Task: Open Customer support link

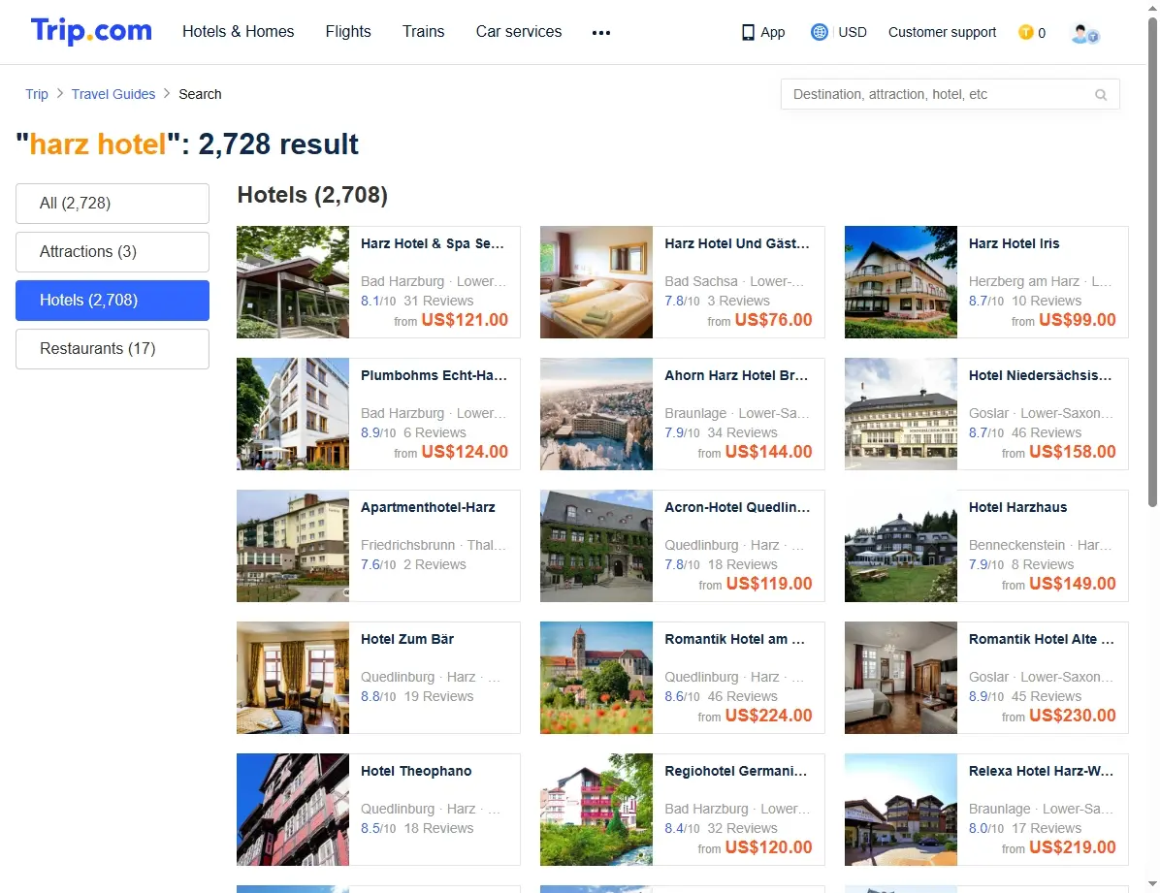Action: (x=942, y=33)
